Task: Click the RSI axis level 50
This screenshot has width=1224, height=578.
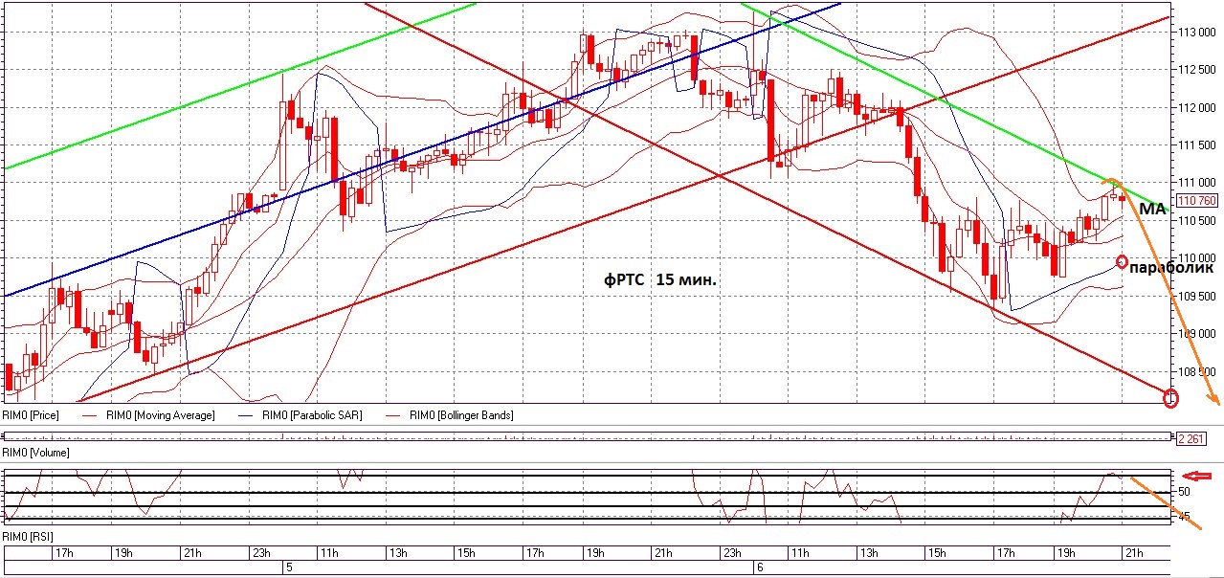Action: pyautogui.click(x=1184, y=491)
